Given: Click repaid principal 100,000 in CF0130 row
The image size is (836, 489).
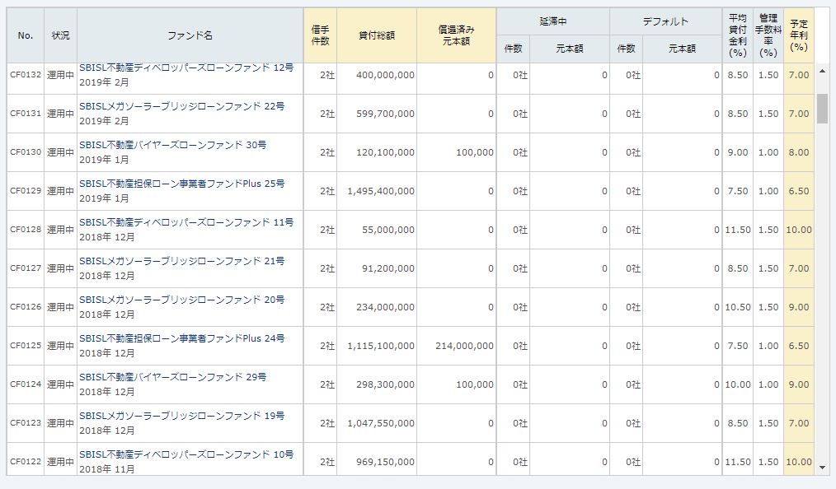Looking at the screenshot, I should point(475,152).
